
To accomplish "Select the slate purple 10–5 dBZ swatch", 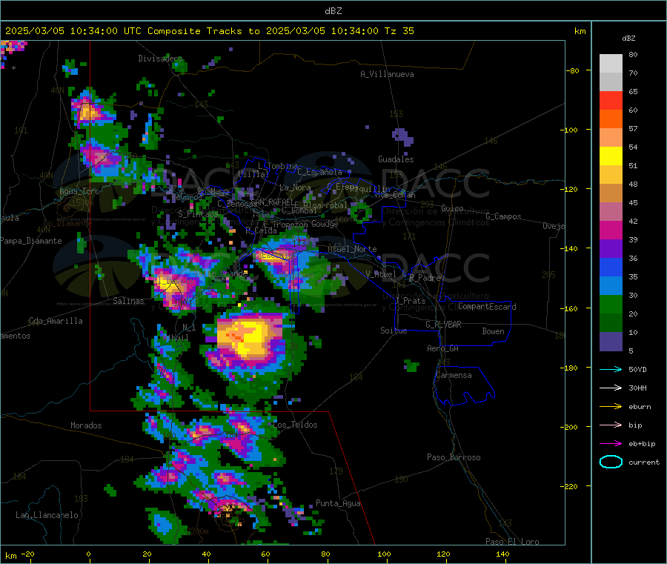I will point(611,342).
